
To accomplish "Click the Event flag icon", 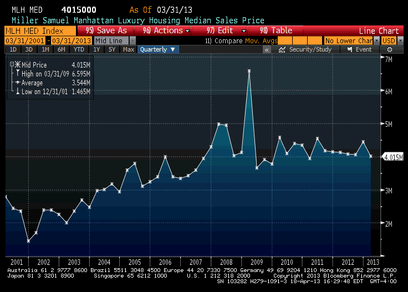I will (349, 49).
